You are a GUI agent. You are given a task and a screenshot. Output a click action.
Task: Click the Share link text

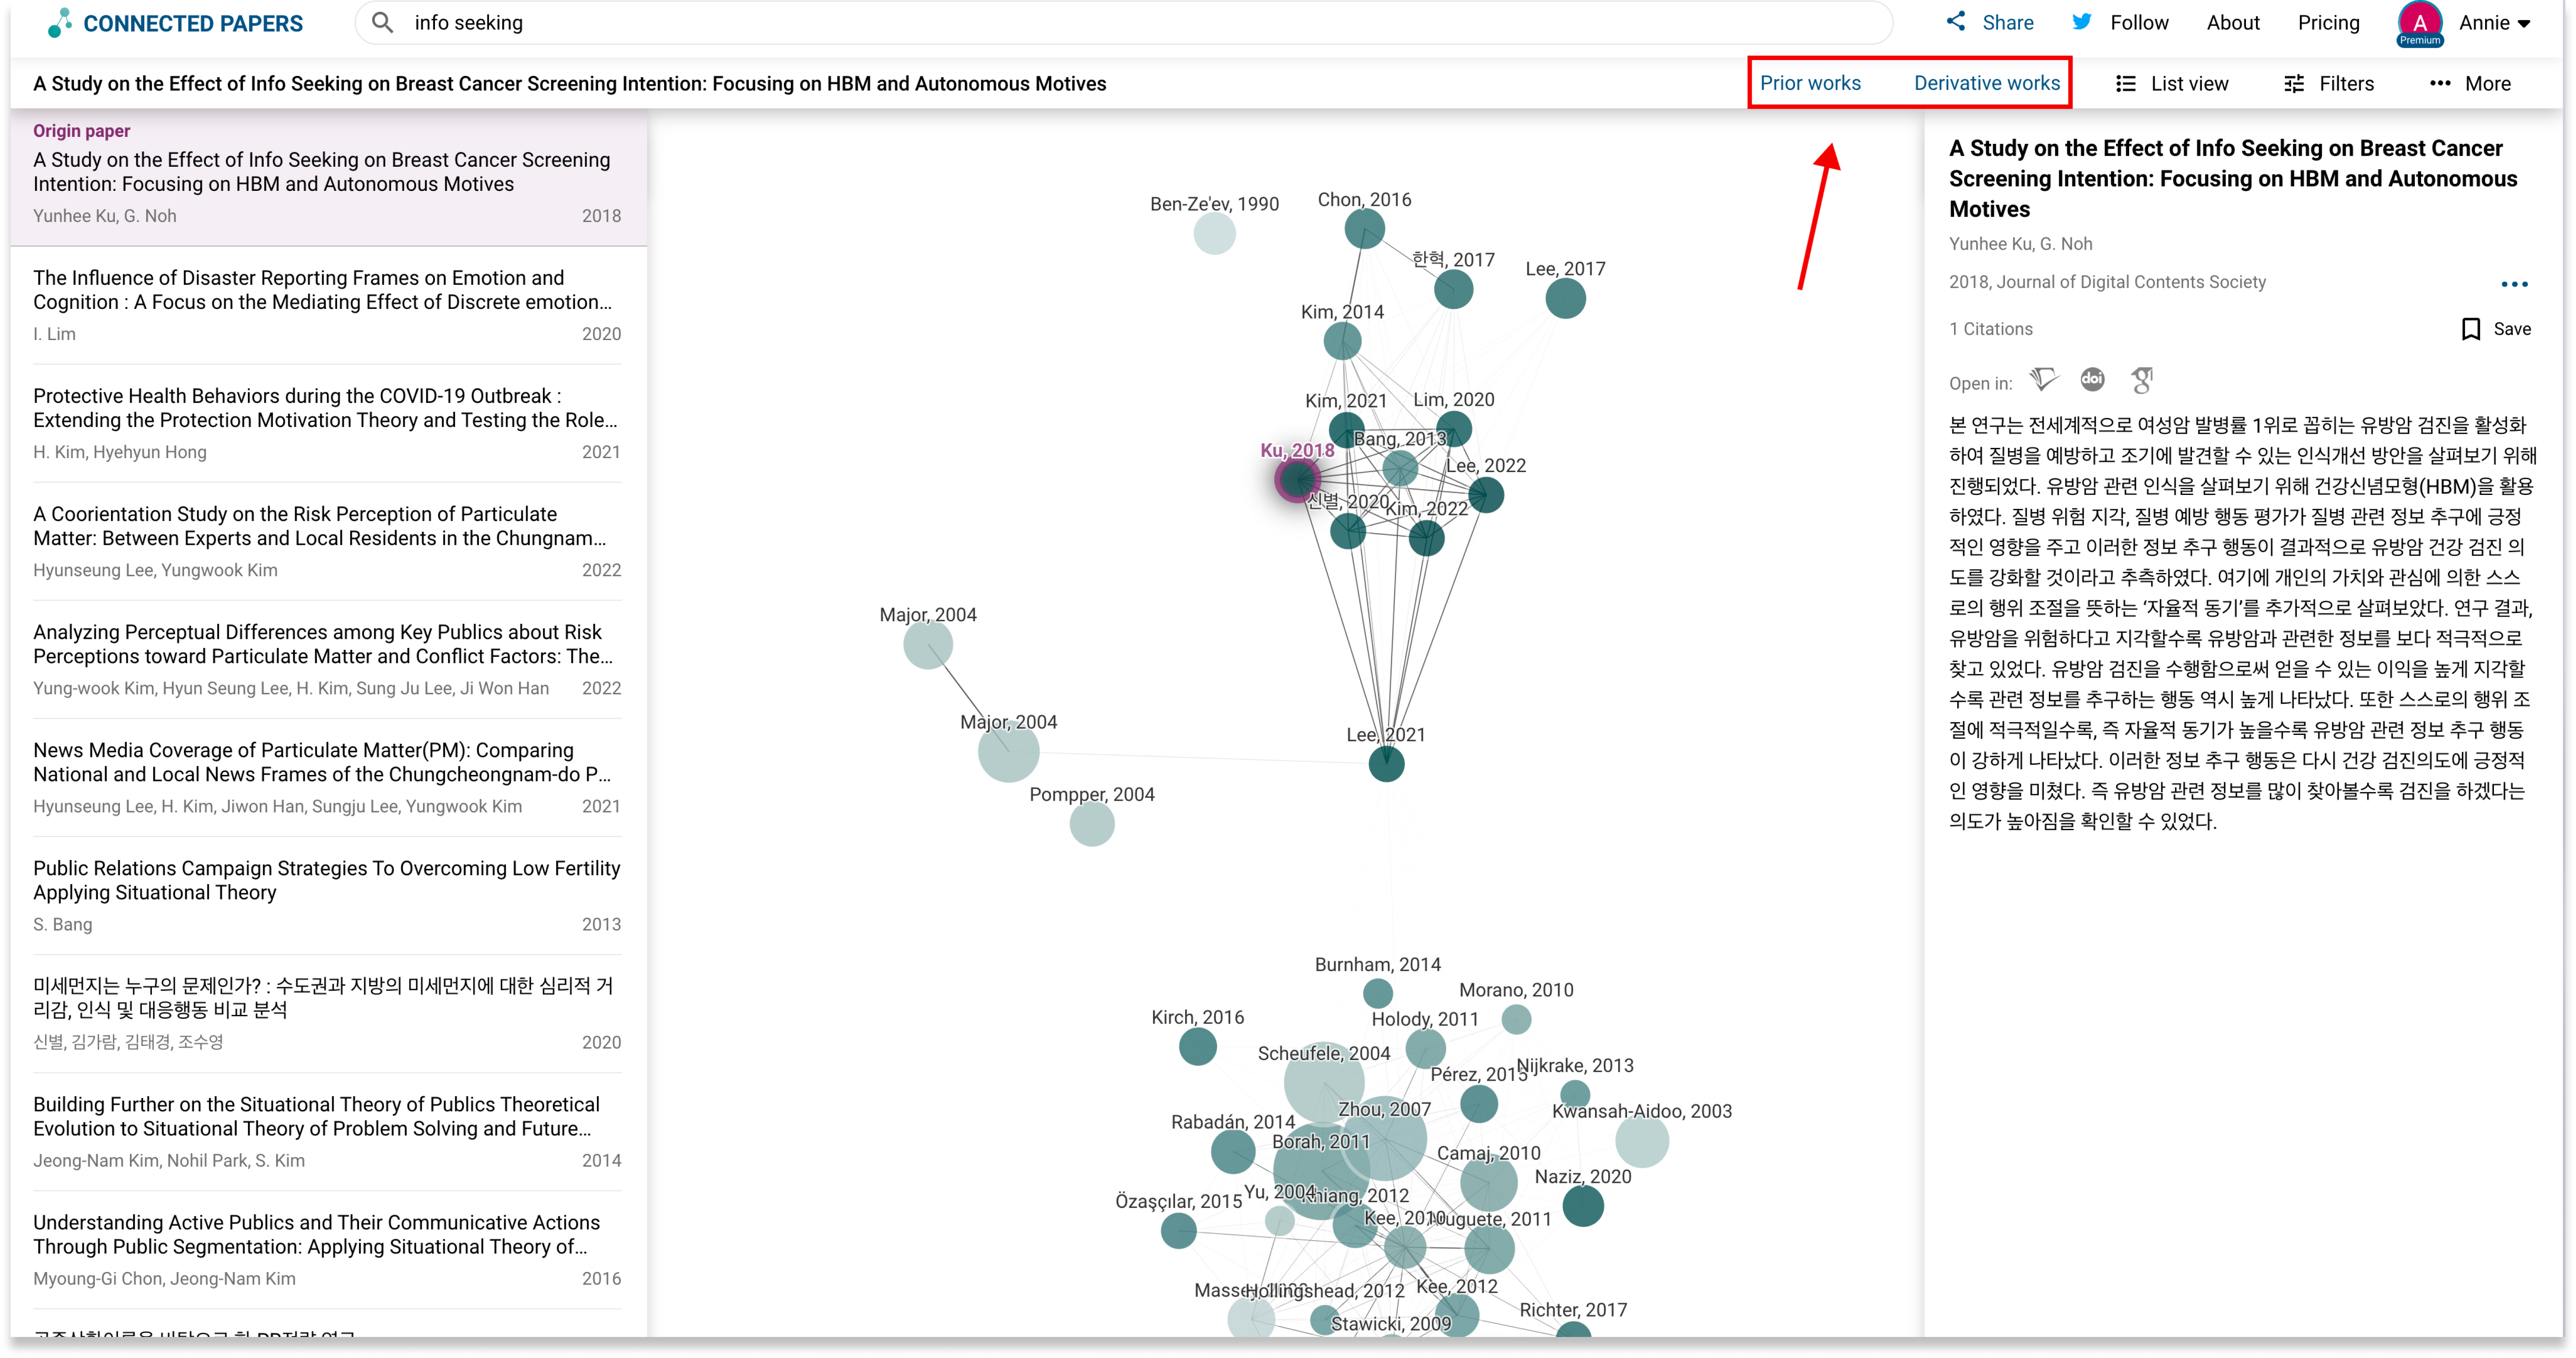(2008, 22)
